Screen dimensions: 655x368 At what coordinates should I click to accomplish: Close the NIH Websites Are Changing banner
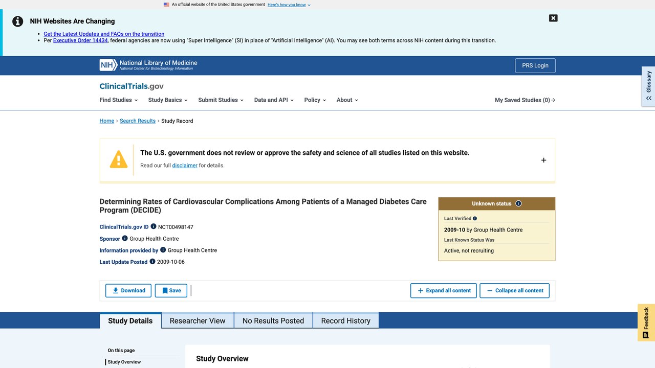(553, 18)
